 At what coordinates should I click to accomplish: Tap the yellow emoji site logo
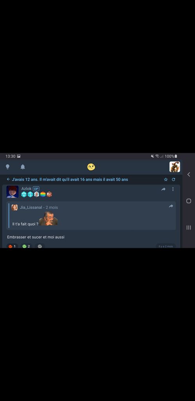click(91, 167)
